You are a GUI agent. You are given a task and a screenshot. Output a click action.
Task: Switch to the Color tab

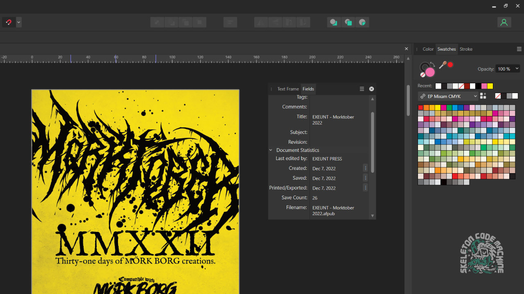[x=428, y=49]
